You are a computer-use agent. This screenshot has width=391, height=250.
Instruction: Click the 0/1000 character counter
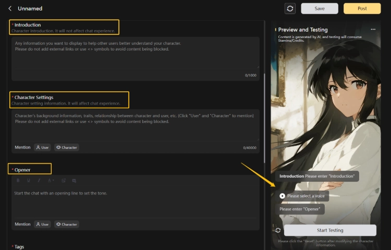point(250,75)
